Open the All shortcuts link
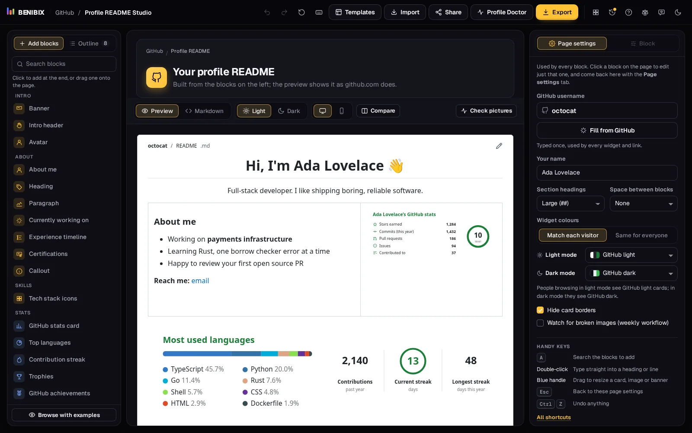This screenshot has height=433, width=692. pos(554,417)
